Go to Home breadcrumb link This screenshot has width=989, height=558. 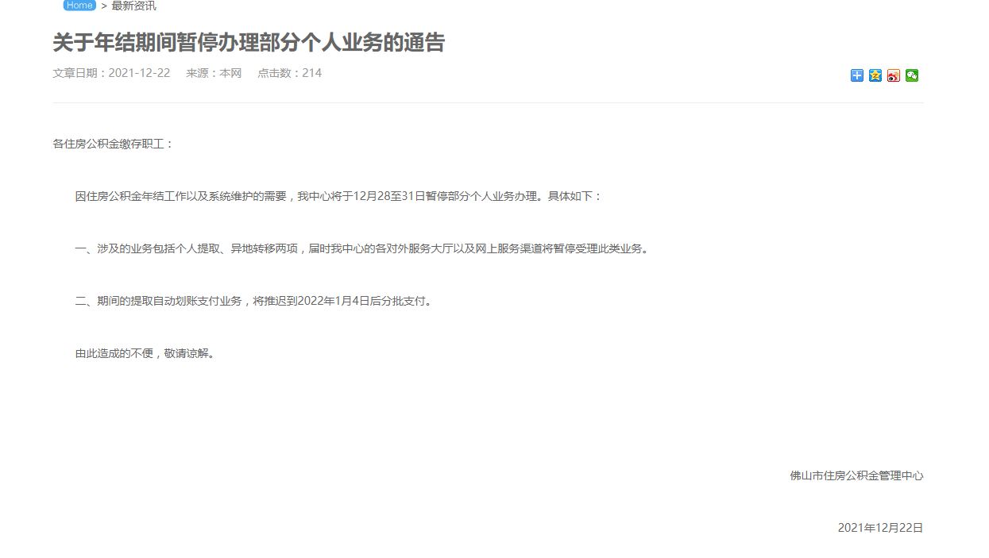pos(79,6)
